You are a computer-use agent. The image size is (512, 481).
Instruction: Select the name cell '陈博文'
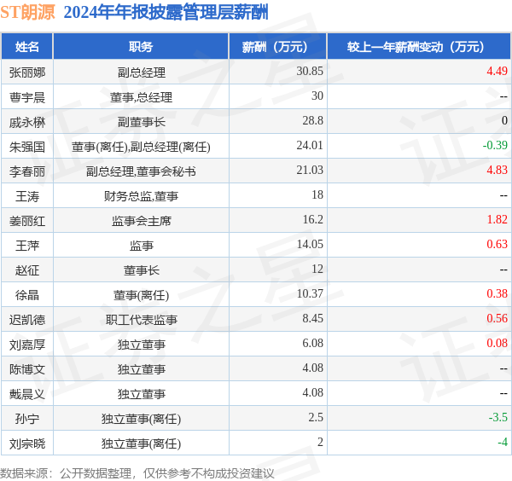(27, 369)
